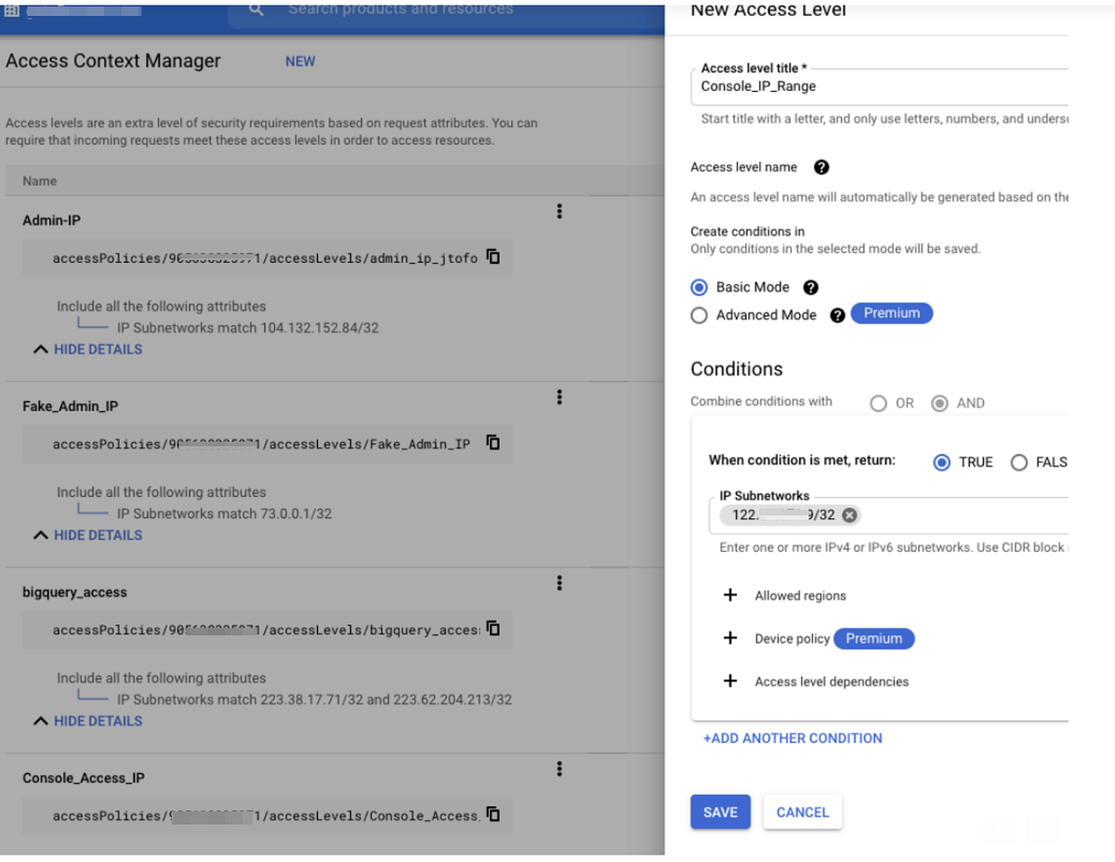Save the new access level

720,812
